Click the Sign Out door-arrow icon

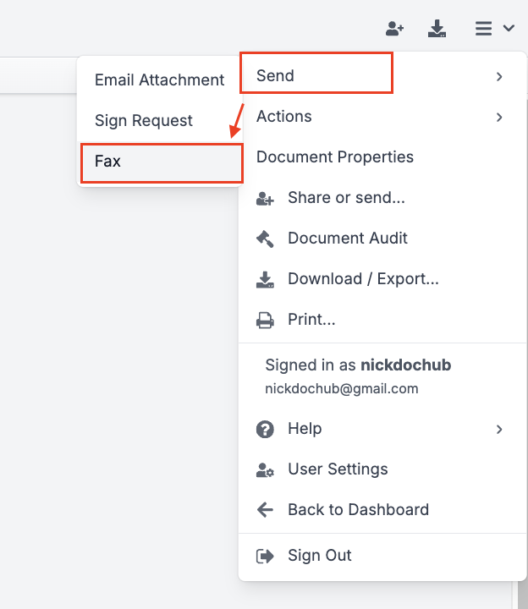(x=265, y=556)
